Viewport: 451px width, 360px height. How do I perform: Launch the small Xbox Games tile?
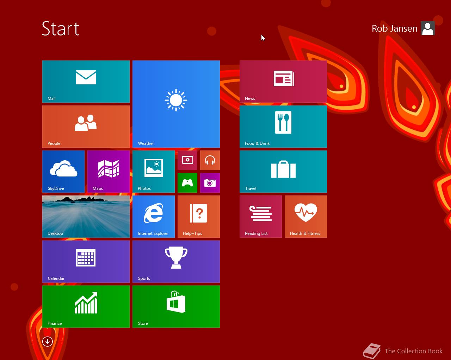point(187,183)
